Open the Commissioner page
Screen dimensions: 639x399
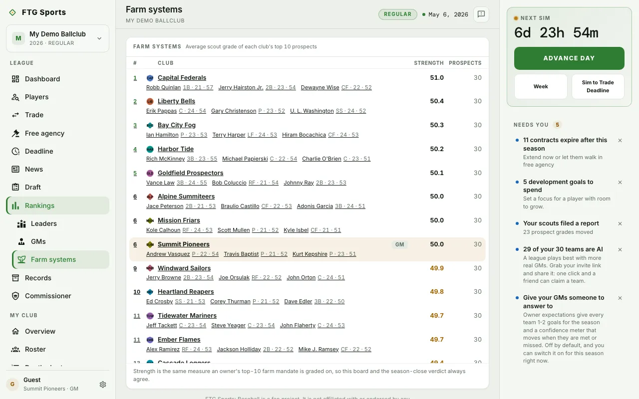[57, 296]
